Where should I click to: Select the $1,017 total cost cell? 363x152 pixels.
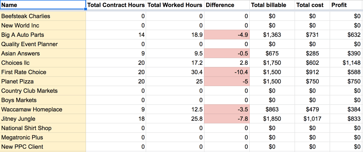312,119
